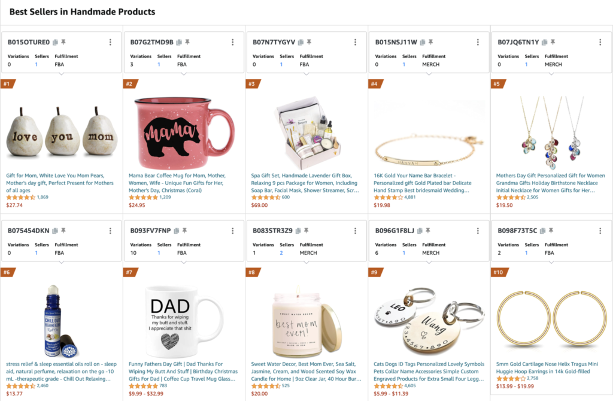Copy ASIN B015OTURE0 to clipboard
Image resolution: width=613 pixels, height=401 pixels.
coord(55,42)
